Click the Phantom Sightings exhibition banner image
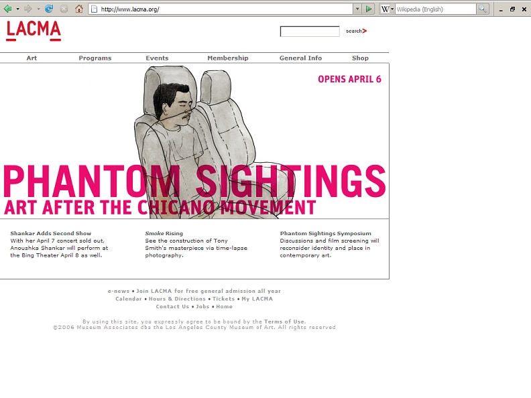The image size is (531, 398). pos(194,141)
